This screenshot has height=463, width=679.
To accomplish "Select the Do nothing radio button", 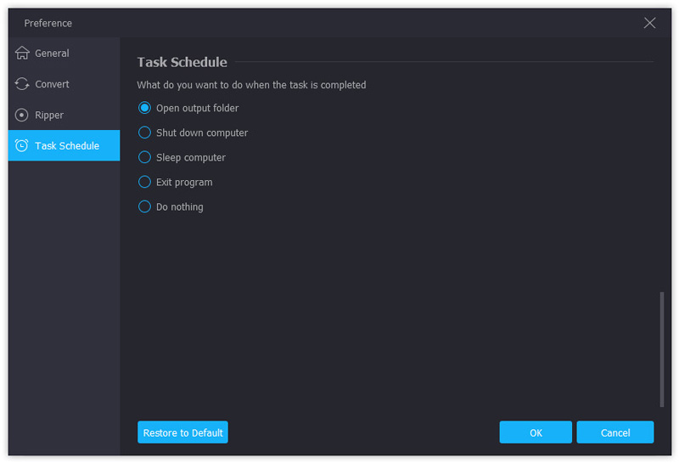I will [x=145, y=206].
